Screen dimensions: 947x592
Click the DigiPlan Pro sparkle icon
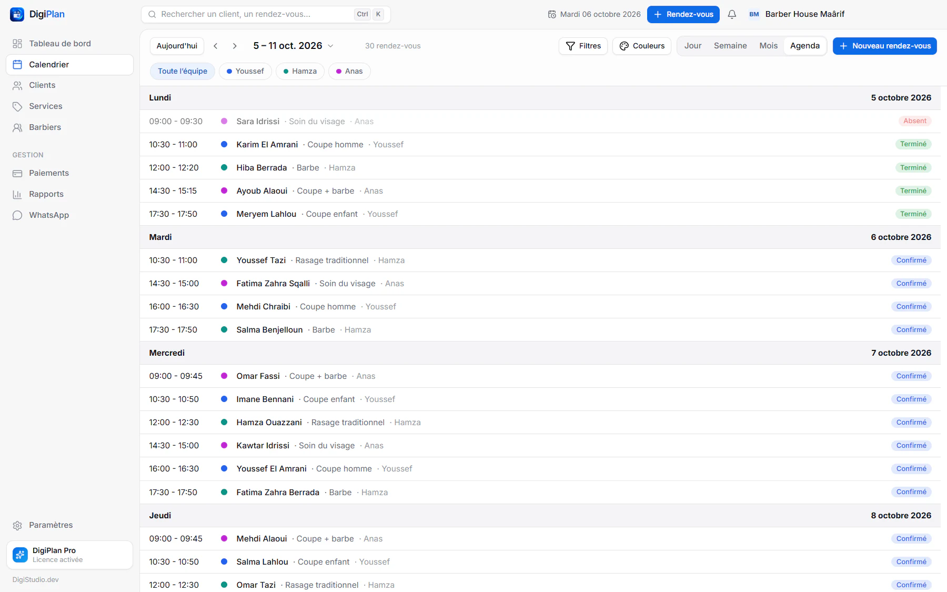pyautogui.click(x=20, y=555)
